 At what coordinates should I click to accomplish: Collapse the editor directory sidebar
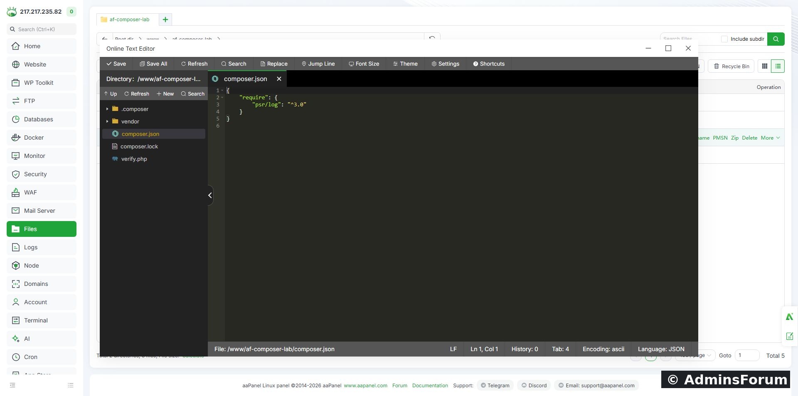click(x=210, y=195)
